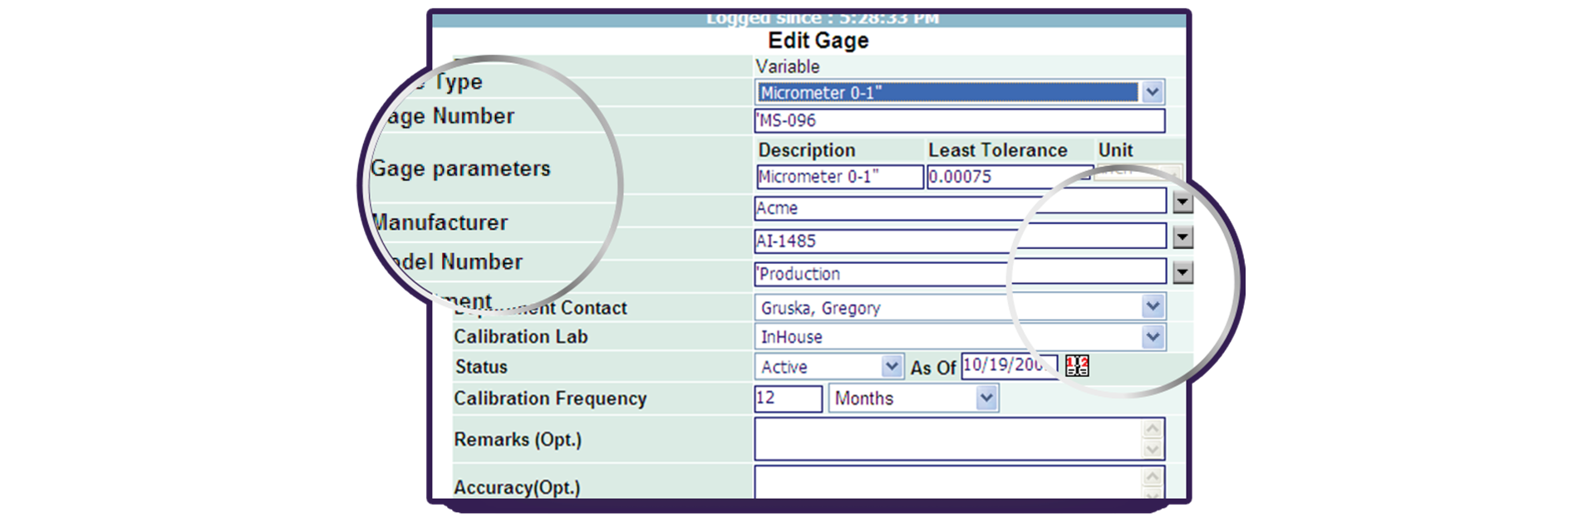Click inside the Remarks (Opt.) text area
Viewport: 1578px width, 528px height.
click(947, 439)
